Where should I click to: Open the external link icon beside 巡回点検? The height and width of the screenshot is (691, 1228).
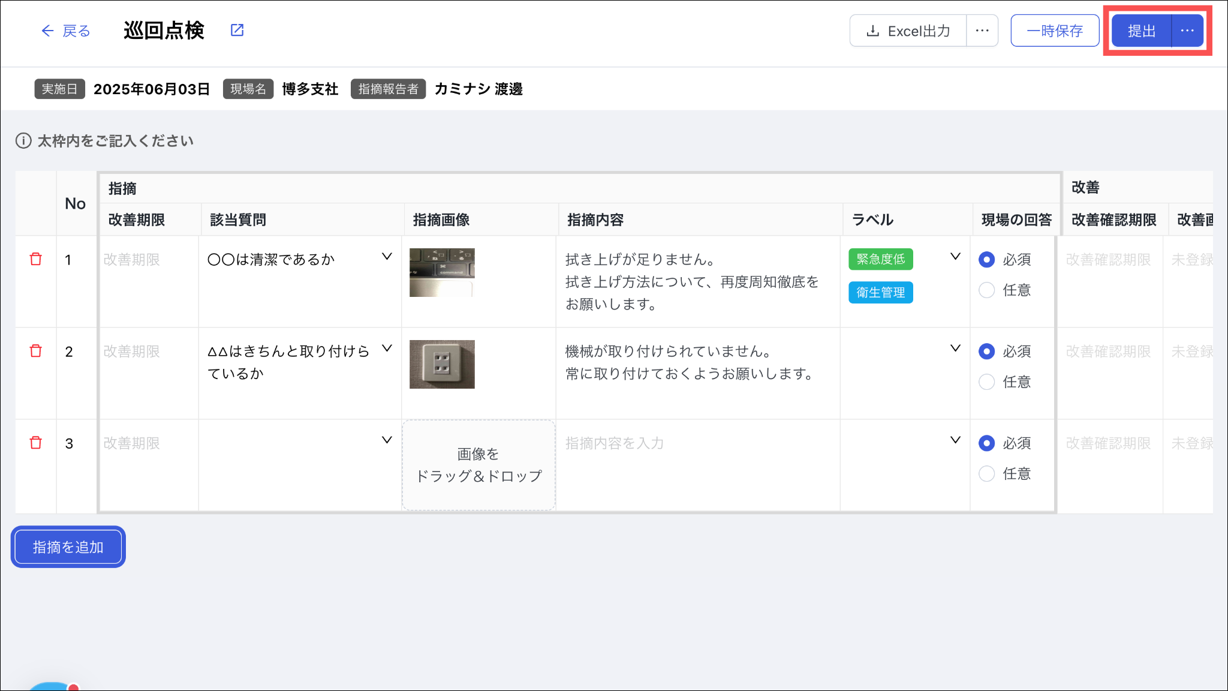237,30
